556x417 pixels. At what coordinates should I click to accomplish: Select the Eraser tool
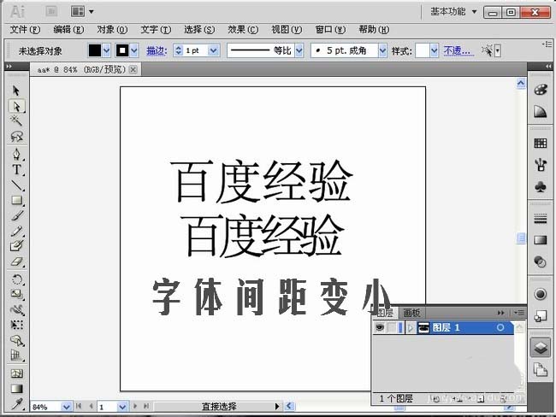coord(16,262)
